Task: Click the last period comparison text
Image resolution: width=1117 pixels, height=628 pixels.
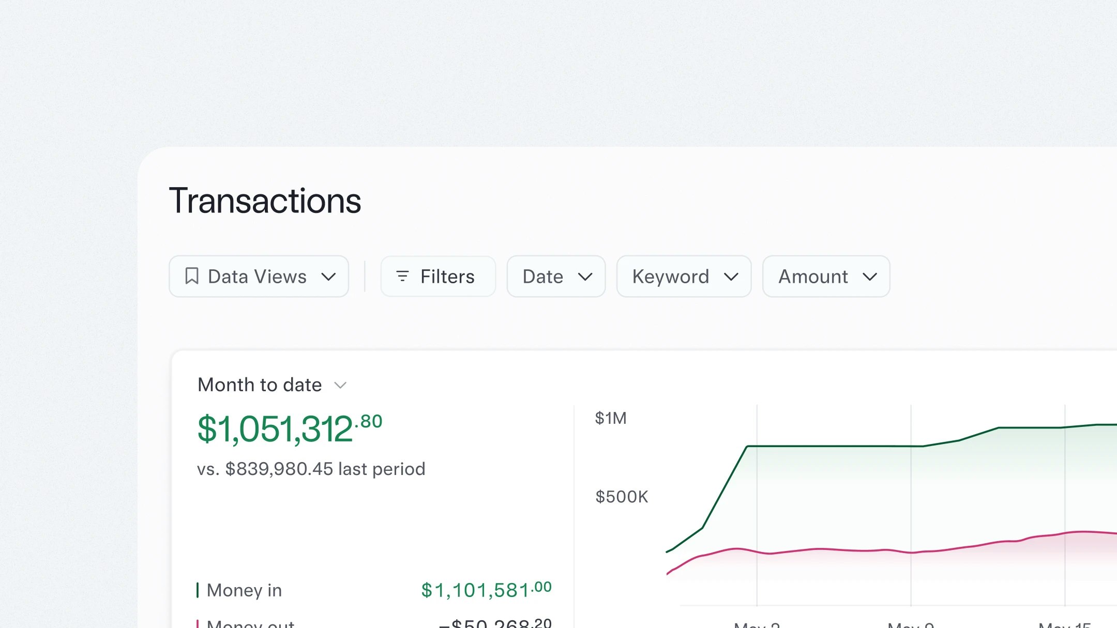Action: [x=311, y=468]
